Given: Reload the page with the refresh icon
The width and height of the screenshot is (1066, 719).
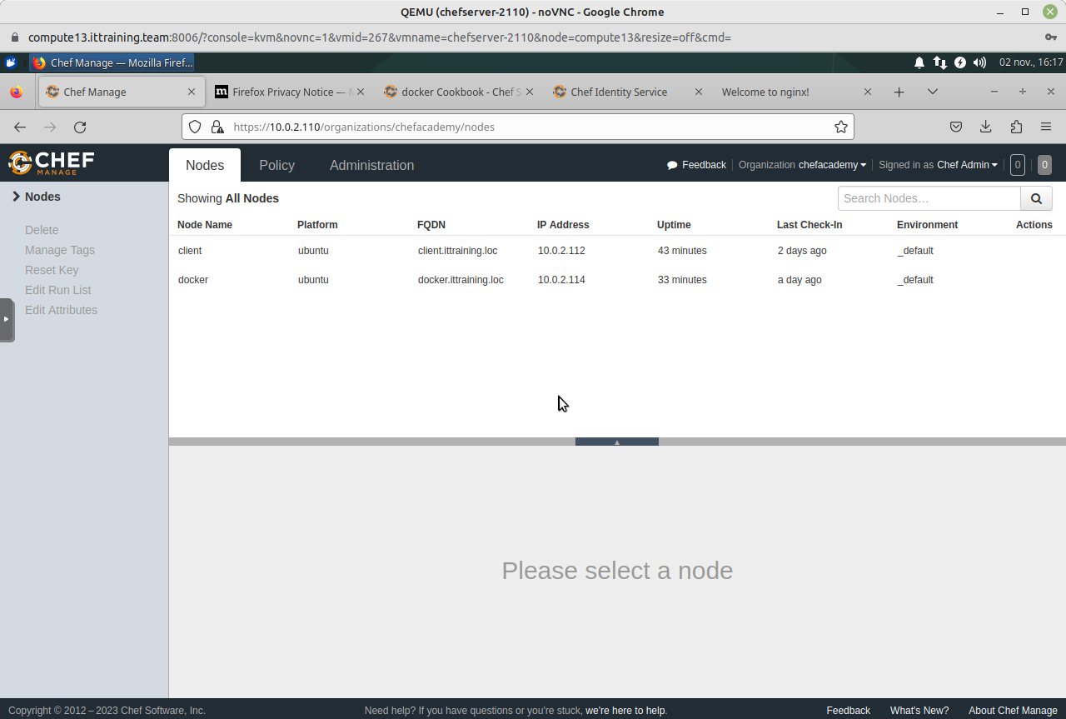Looking at the screenshot, I should tap(80, 127).
